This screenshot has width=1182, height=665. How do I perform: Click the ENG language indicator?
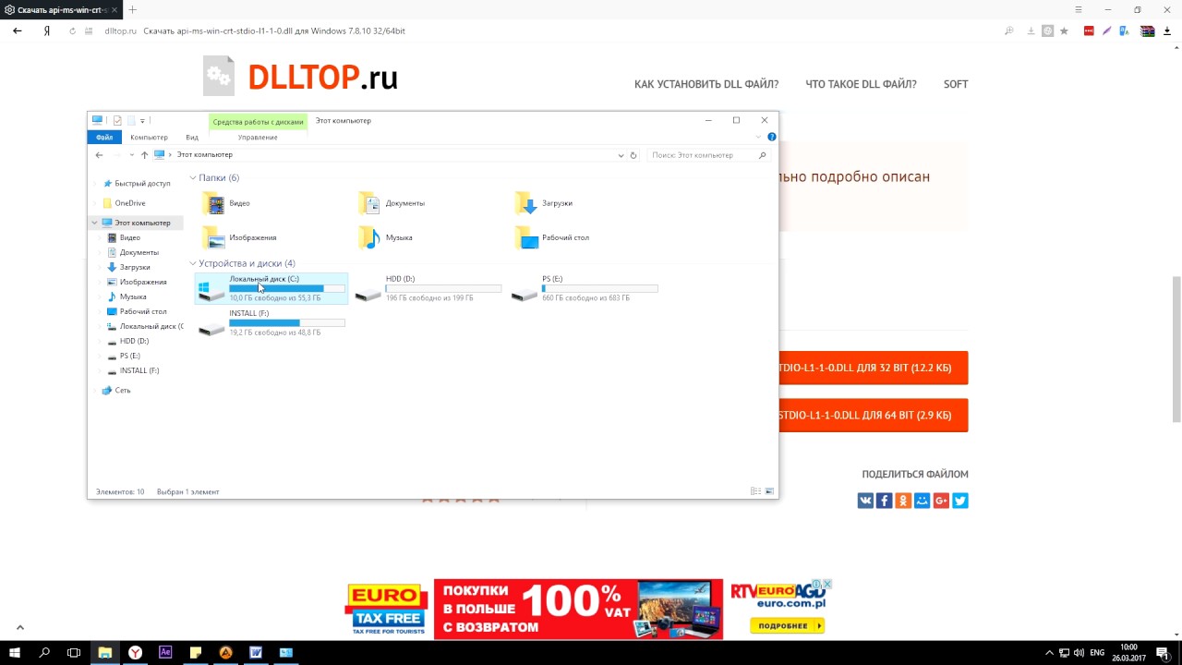pyautogui.click(x=1097, y=652)
